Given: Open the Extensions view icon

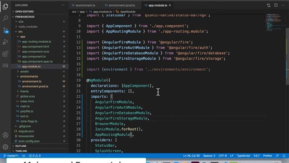Looking at the screenshot, I should (x=5, y=54).
